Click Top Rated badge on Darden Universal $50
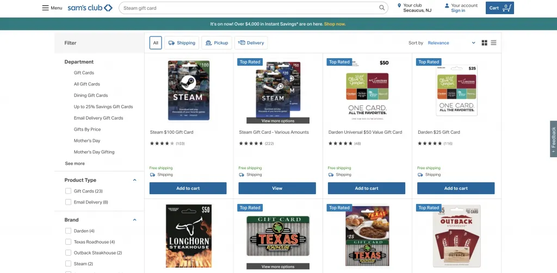 [339, 62]
